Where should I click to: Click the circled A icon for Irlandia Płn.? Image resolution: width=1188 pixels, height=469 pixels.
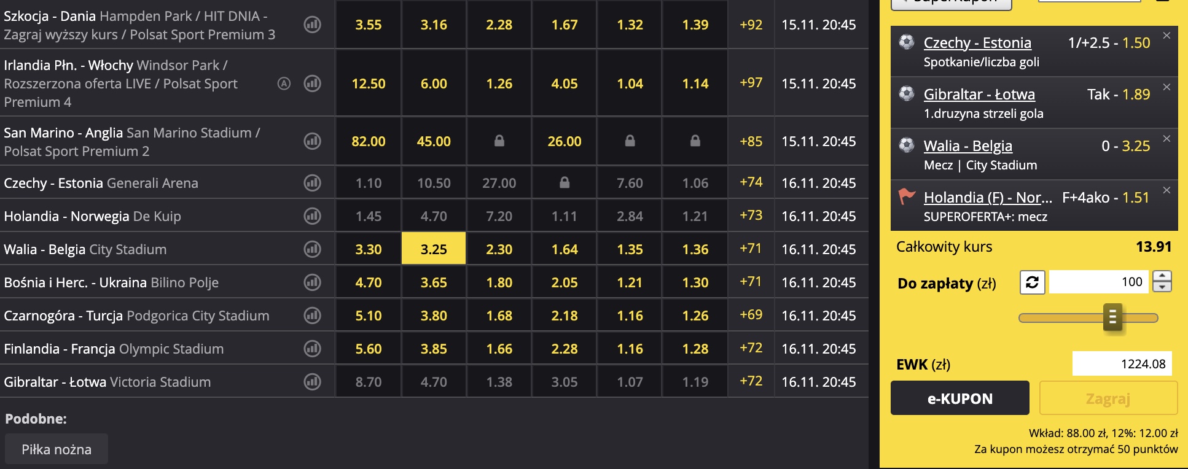(x=284, y=83)
